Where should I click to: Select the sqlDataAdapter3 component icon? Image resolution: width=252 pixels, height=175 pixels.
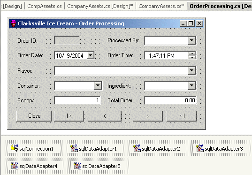200,148
